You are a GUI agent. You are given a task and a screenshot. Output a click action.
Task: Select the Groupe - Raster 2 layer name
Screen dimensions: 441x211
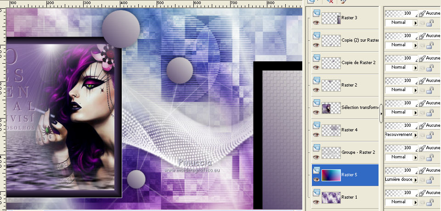(x=358, y=152)
